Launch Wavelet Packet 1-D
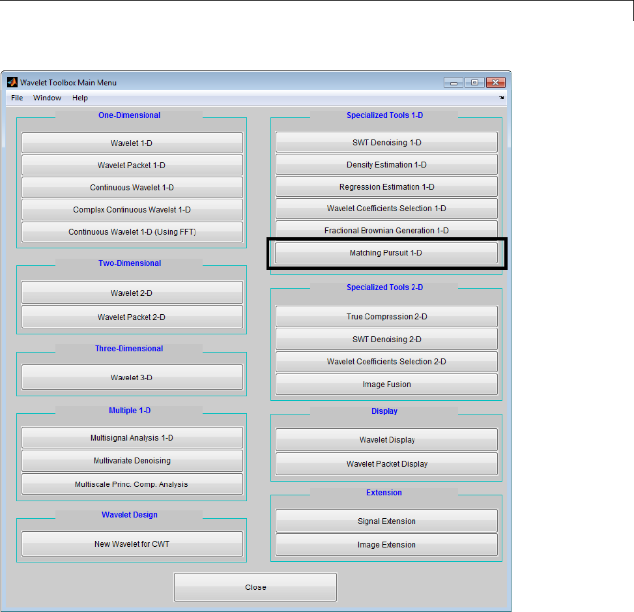 coord(132,165)
